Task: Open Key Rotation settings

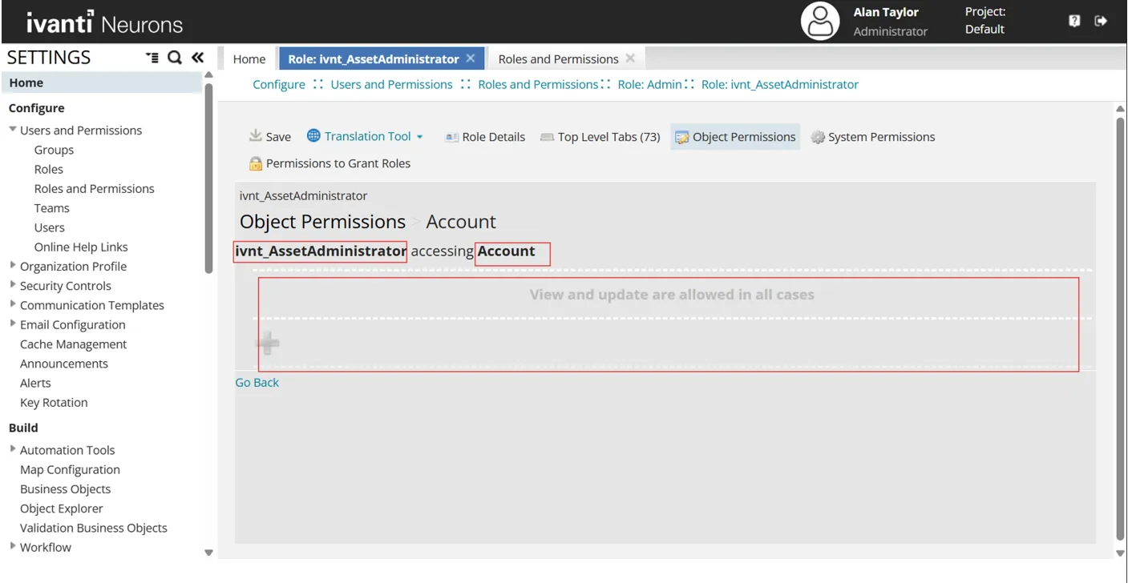Action: tap(54, 403)
